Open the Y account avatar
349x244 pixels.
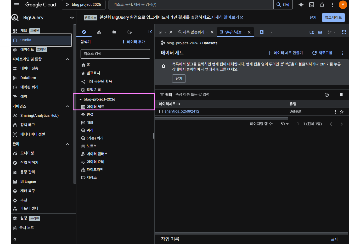[343, 5]
